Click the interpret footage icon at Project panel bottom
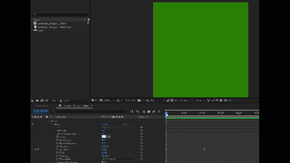The image size is (290, 163). pos(32,101)
